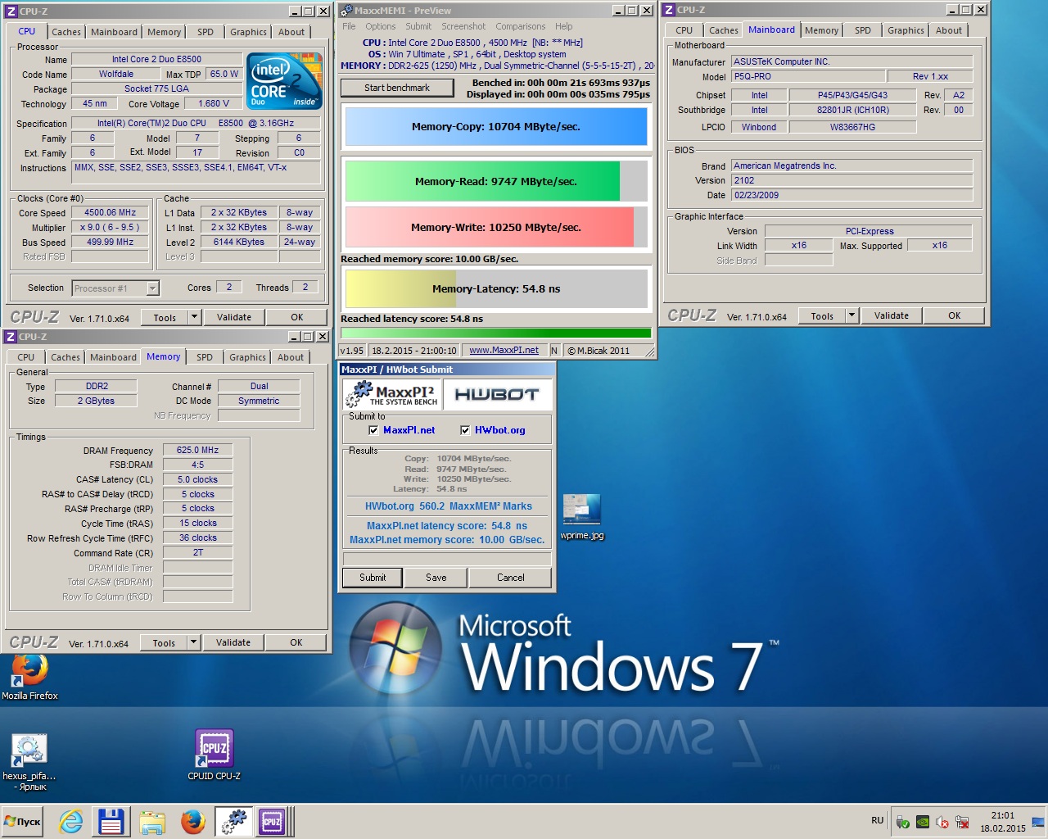Image resolution: width=1048 pixels, height=839 pixels.
Task: Save results in HWbot Submit dialog
Action: (x=436, y=578)
